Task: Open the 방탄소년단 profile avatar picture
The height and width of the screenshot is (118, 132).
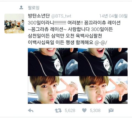Action: pyautogui.click(x=14, y=24)
